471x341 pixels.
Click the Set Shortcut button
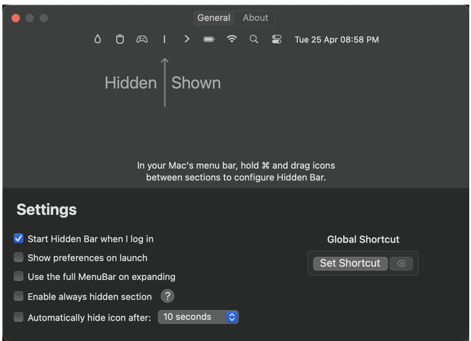pyautogui.click(x=350, y=264)
